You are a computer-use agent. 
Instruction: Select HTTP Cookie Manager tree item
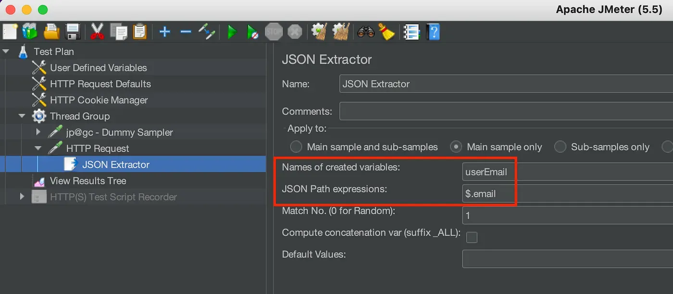click(x=99, y=100)
